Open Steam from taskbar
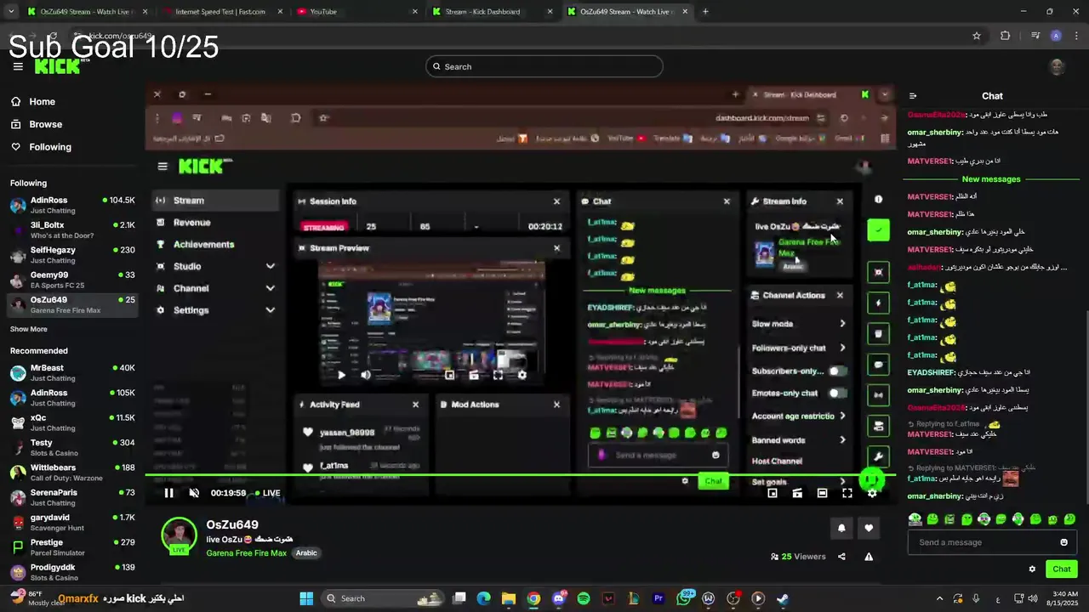Viewport: 1089px width, 612px height. [x=783, y=598]
